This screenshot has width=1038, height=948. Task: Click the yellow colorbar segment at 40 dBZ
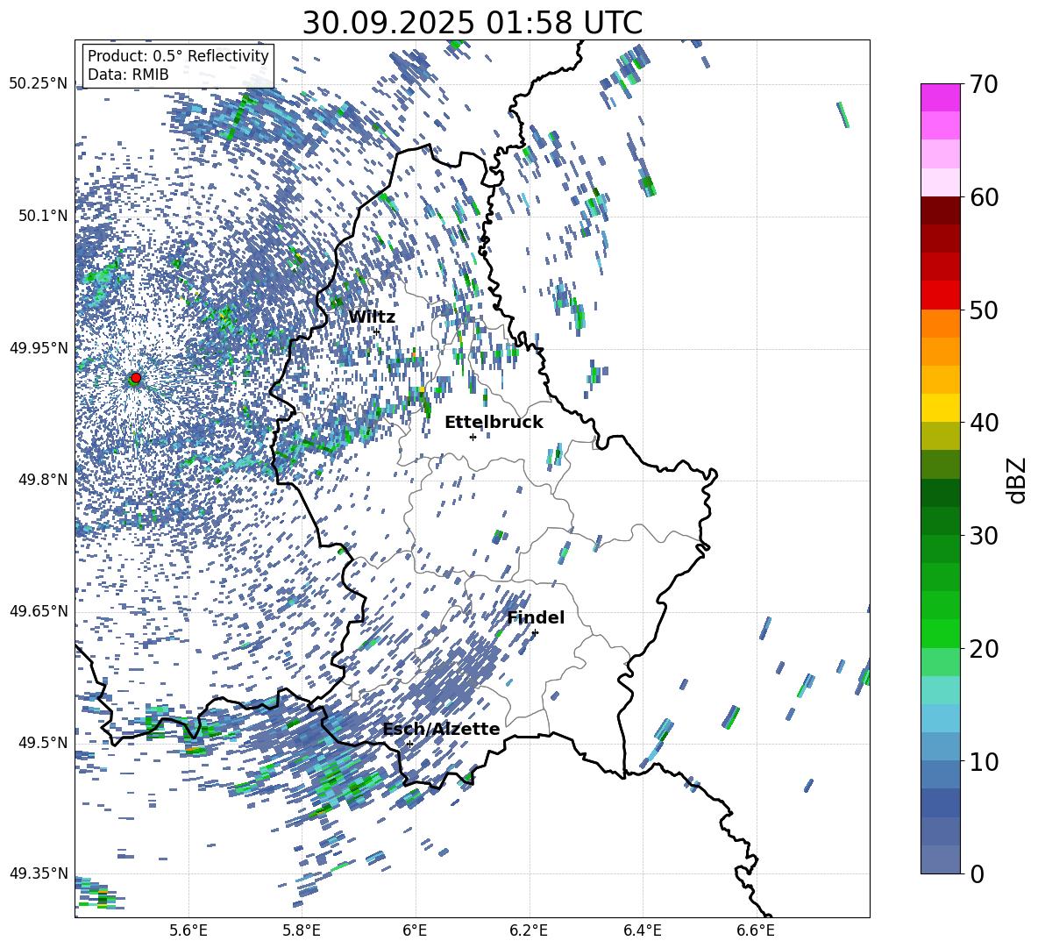pyautogui.click(x=940, y=408)
